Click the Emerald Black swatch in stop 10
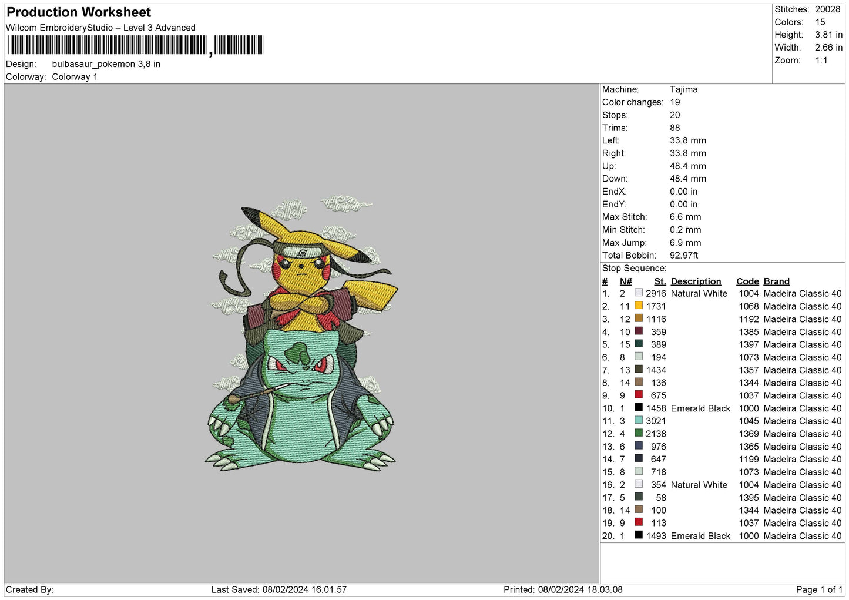The width and height of the screenshot is (849, 600). pos(639,407)
